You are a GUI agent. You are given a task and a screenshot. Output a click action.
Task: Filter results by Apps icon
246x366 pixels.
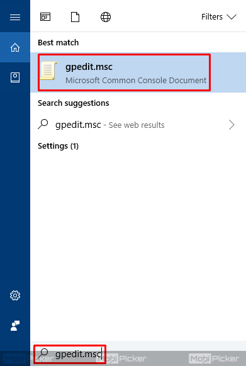click(x=45, y=17)
